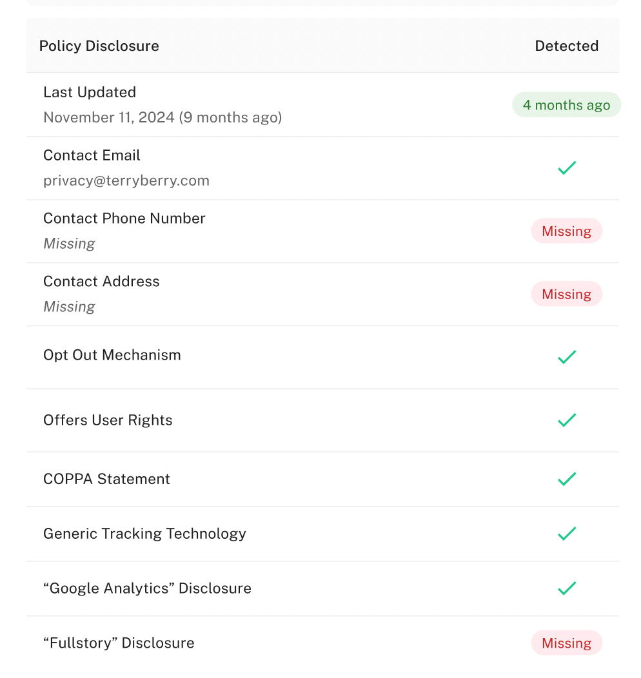641x678 pixels.
Task: Select the Contact Phone Number label
Action: [124, 218]
